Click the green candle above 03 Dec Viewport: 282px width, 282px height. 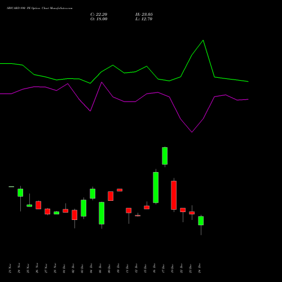point(83,208)
